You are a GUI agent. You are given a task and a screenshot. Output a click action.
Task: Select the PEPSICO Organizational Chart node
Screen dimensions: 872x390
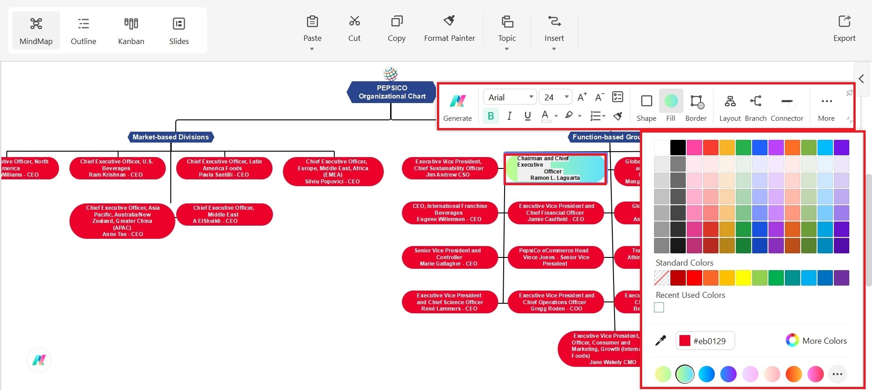click(392, 92)
